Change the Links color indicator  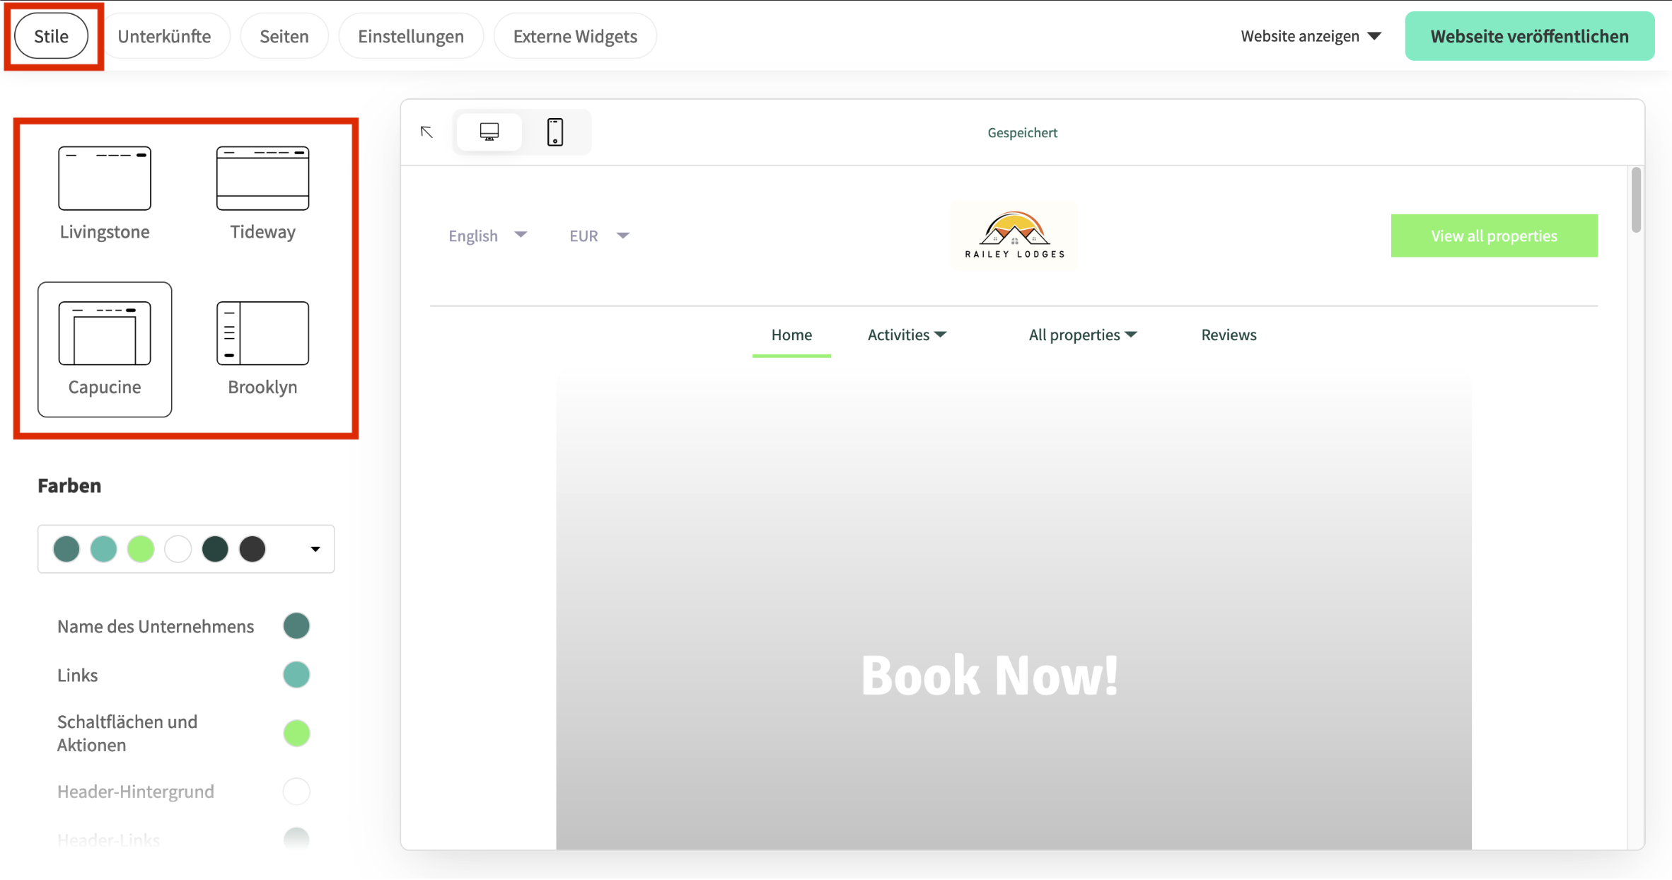296,674
